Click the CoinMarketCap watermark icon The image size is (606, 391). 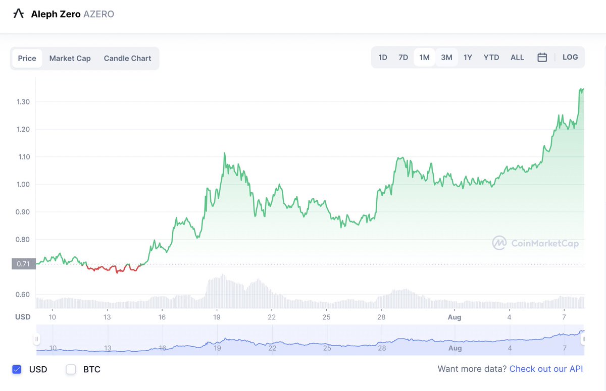(499, 243)
